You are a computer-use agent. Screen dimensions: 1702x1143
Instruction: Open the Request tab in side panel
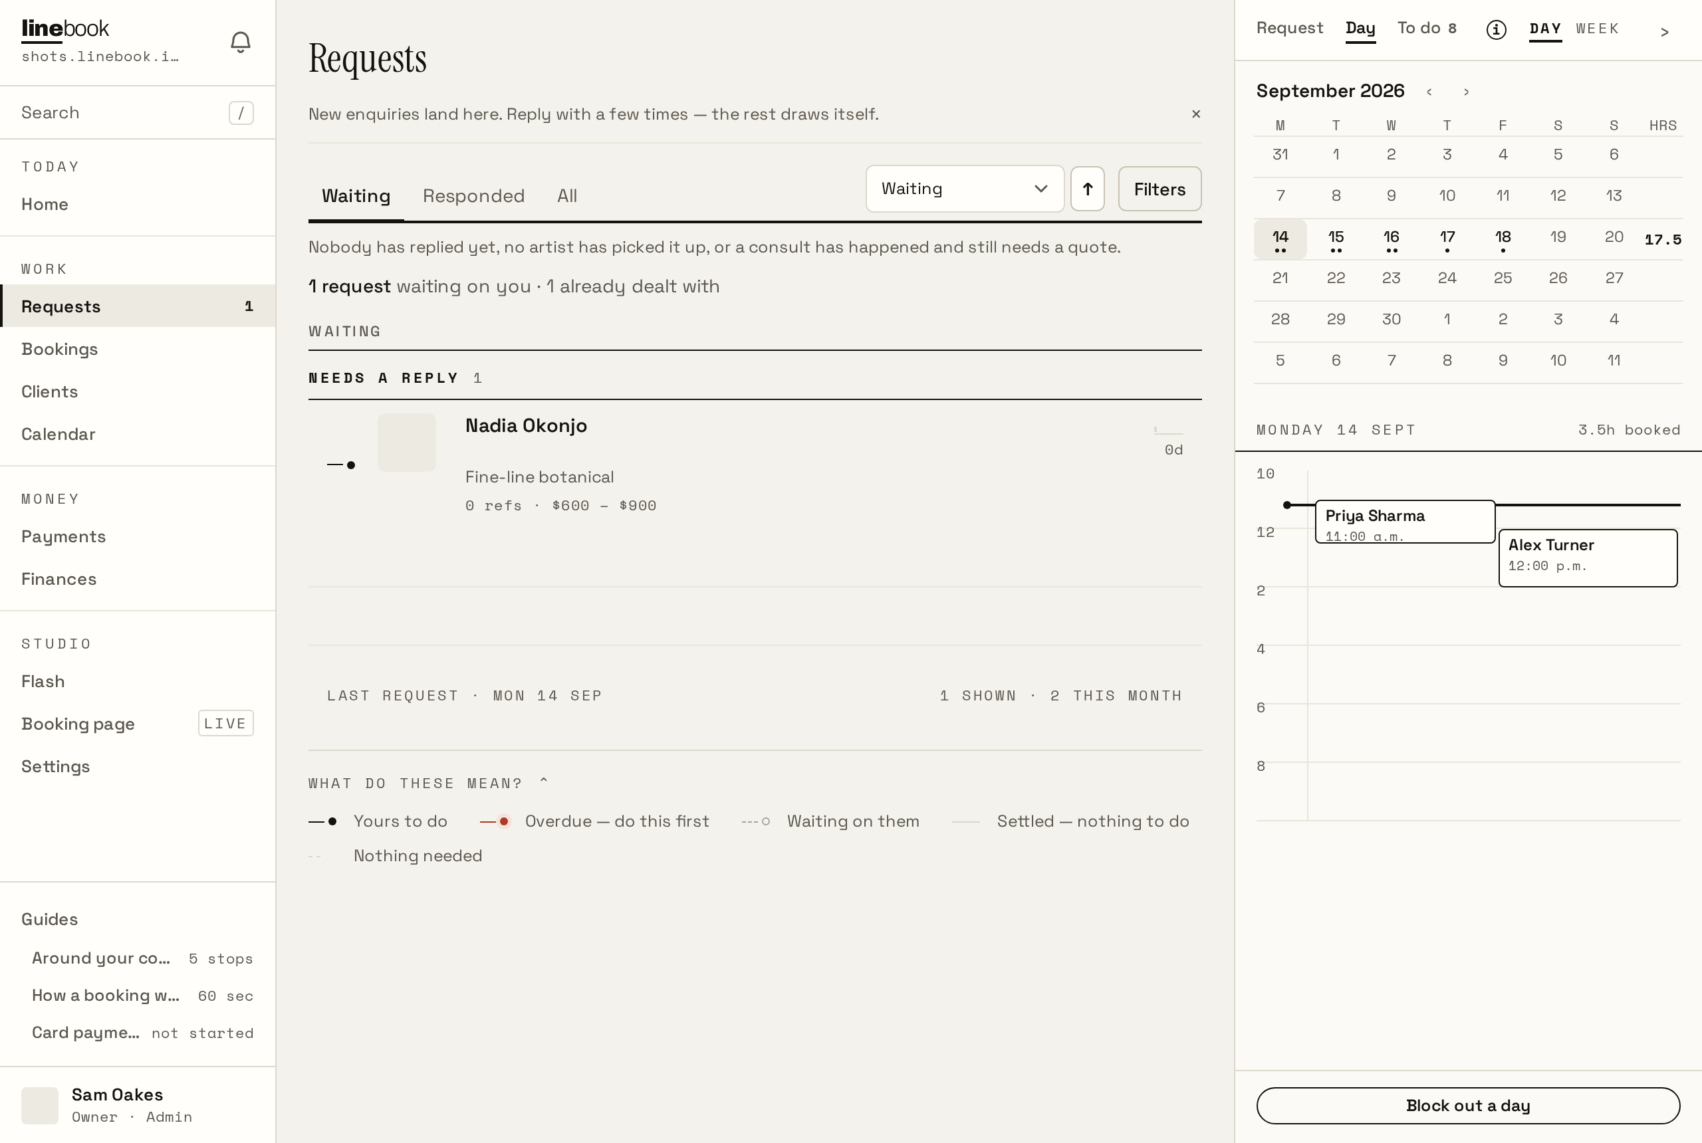(x=1289, y=28)
